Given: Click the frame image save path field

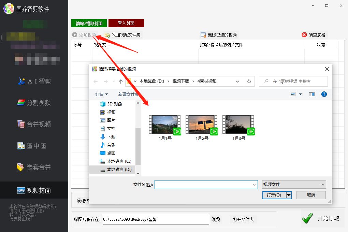Looking at the screenshot, I should click(x=156, y=219).
